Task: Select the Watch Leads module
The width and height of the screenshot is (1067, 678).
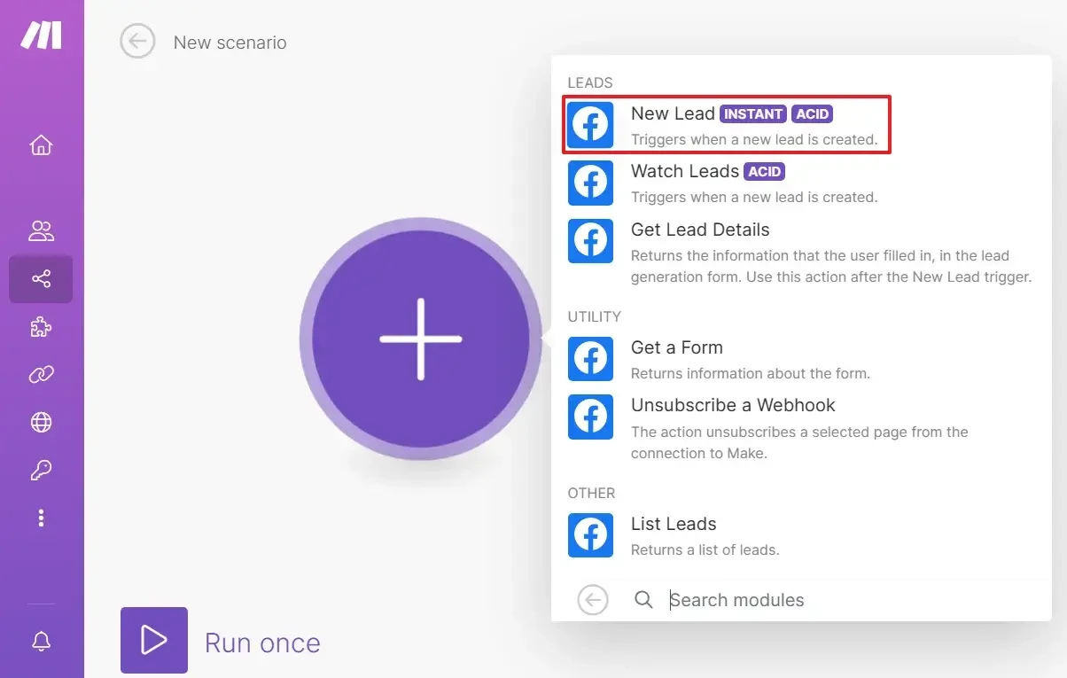Action: point(801,183)
